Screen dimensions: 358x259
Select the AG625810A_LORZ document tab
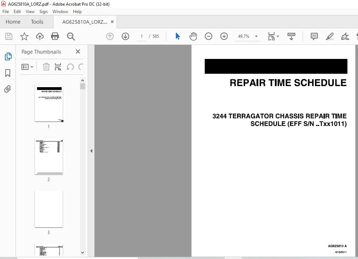tap(85, 22)
